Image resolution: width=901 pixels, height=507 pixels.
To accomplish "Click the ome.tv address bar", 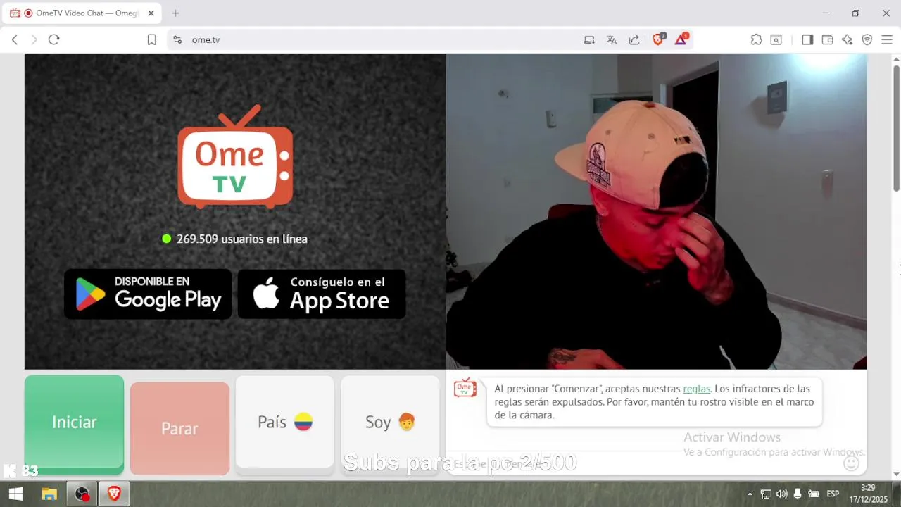I will click(380, 39).
